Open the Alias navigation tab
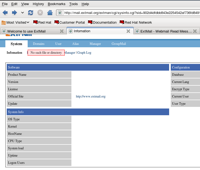Image resolution: width=200 pixels, height=170 pixels. coord(75,44)
